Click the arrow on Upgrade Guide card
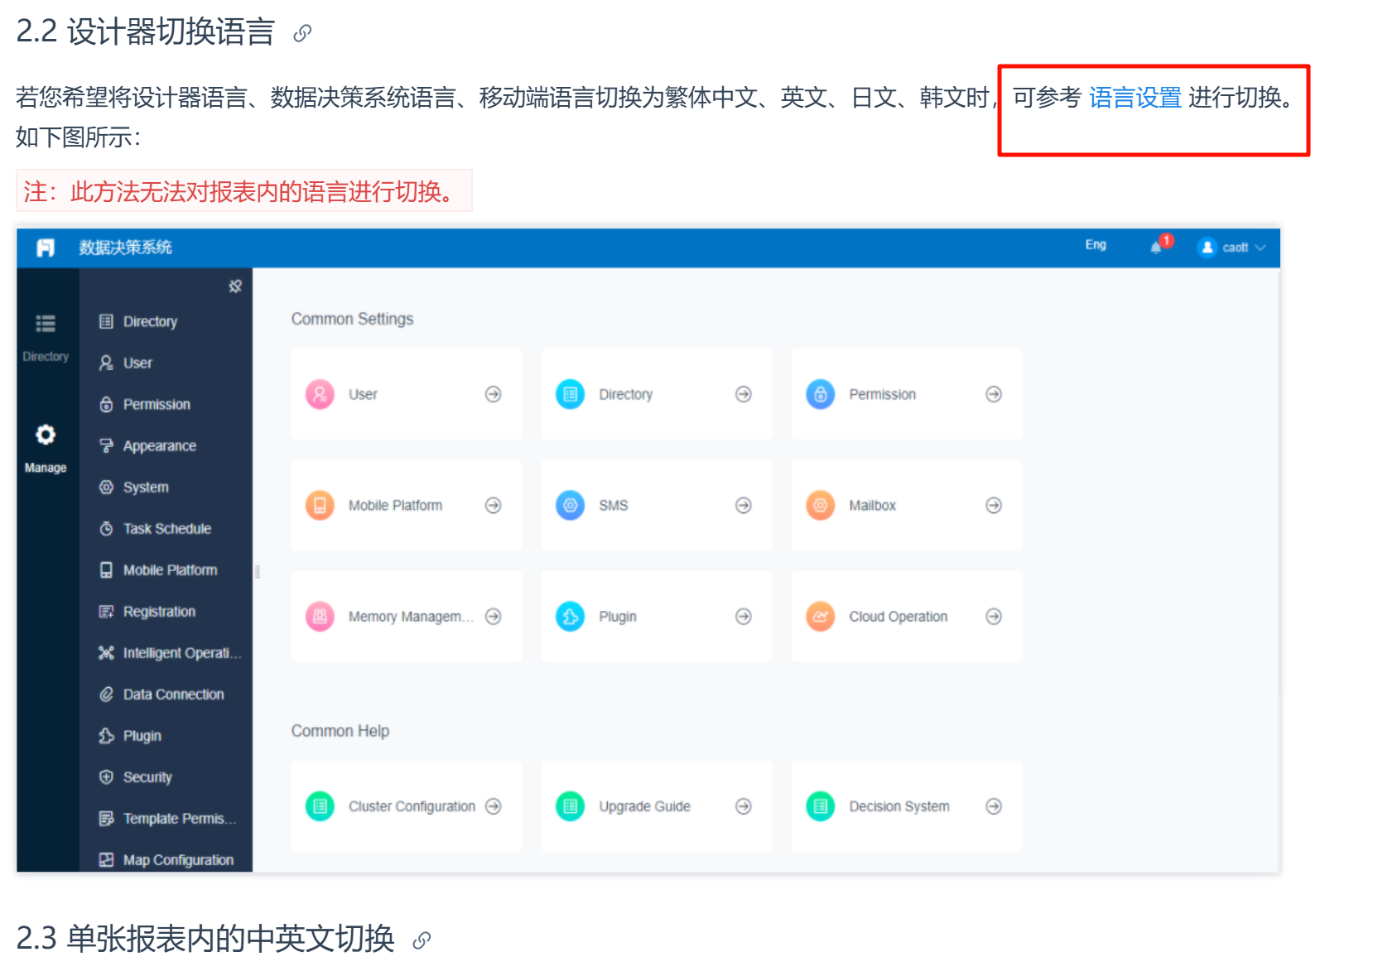 click(x=744, y=805)
